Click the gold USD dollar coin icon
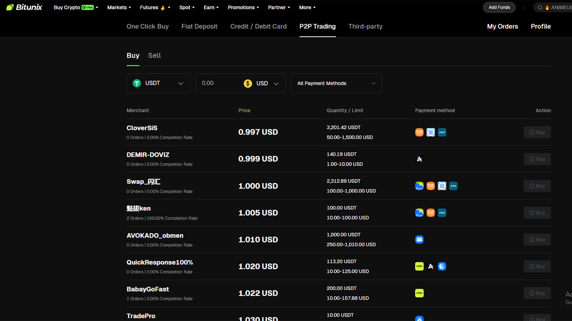Image resolution: width=572 pixels, height=321 pixels. 248,83
